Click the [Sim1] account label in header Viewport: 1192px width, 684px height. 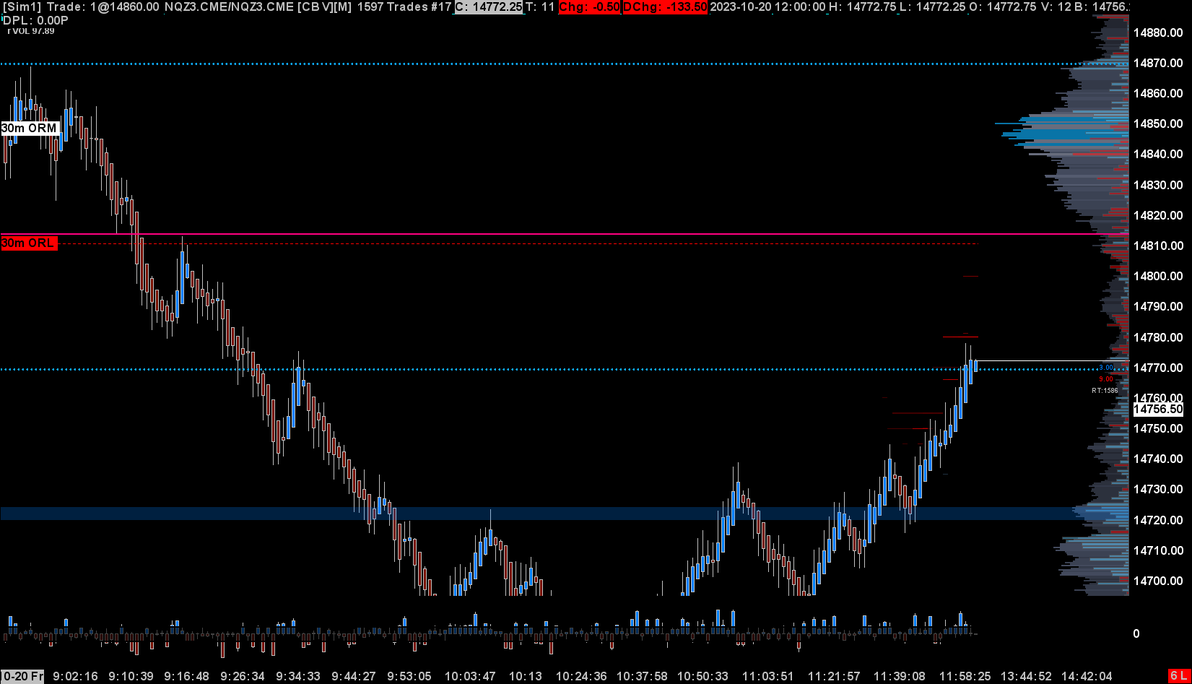22,7
